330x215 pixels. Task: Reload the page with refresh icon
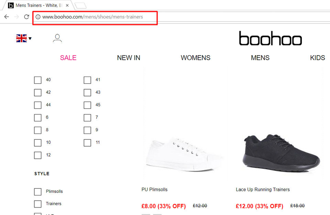26,17
